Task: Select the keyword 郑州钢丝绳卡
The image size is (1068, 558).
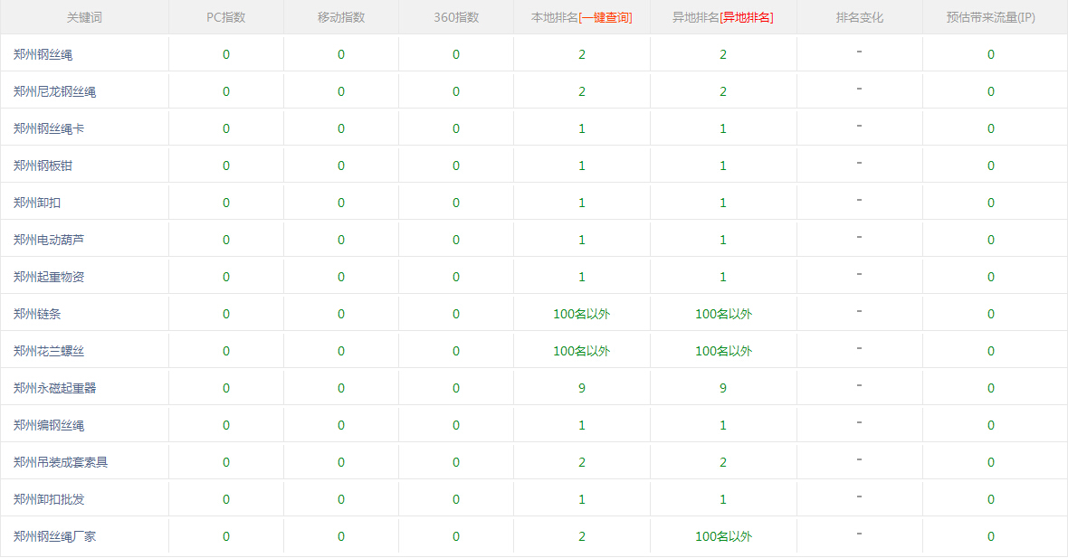Action: pyautogui.click(x=49, y=128)
